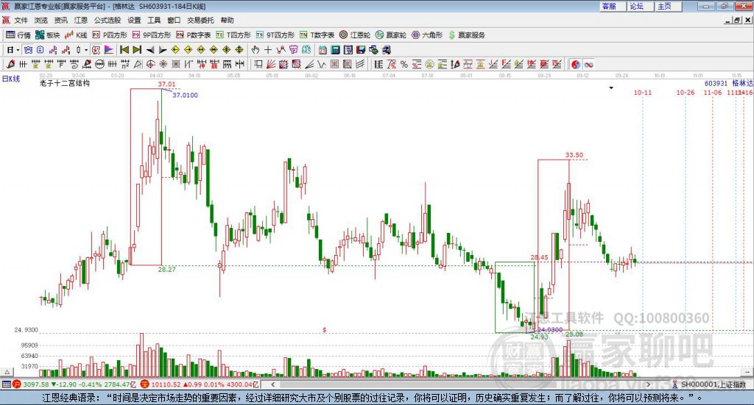Collapse volume panel with up-triangle button

tap(7, 372)
